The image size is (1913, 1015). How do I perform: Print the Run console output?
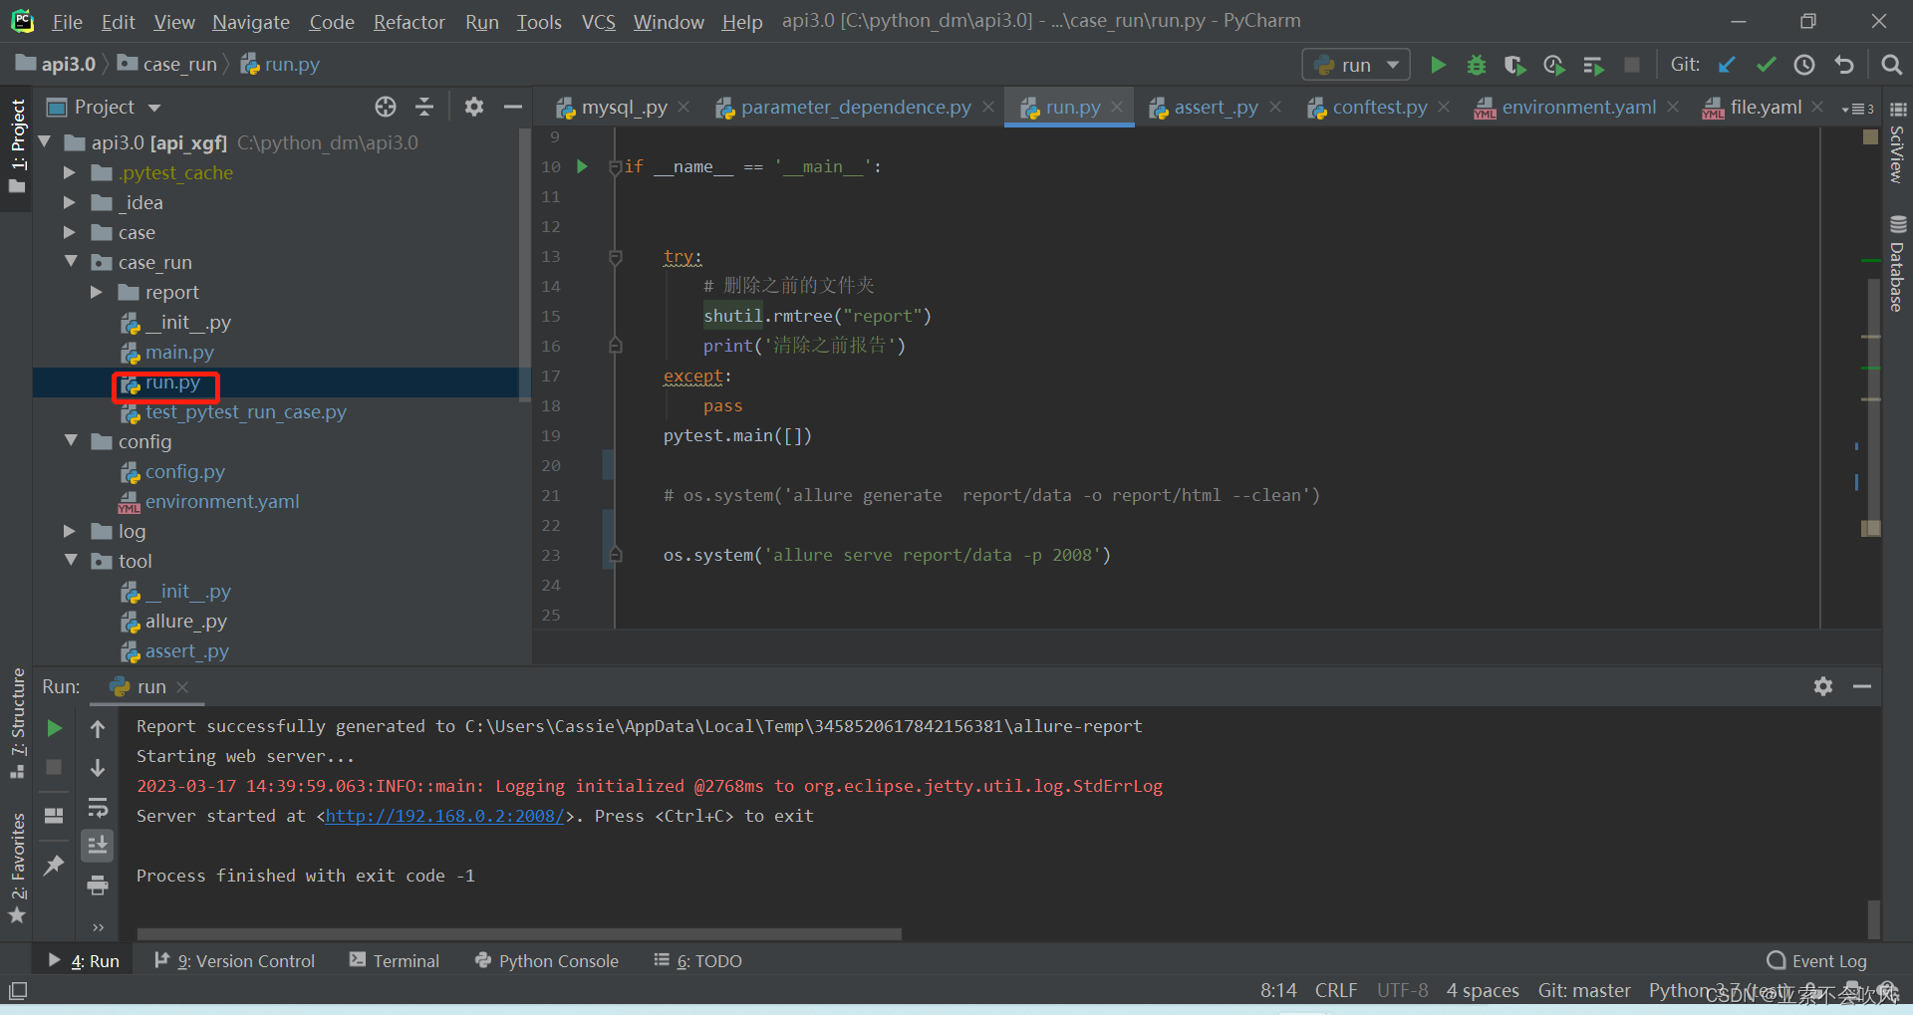[x=98, y=885]
